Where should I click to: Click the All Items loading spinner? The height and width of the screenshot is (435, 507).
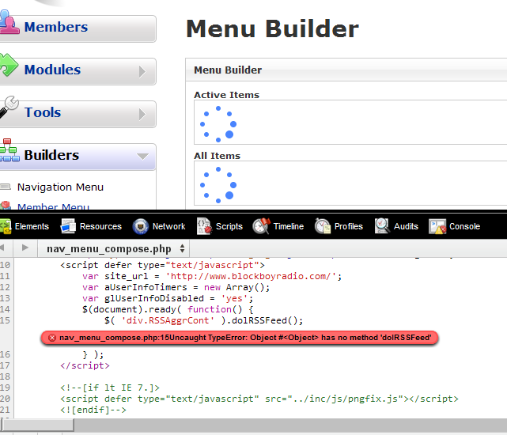(x=218, y=185)
